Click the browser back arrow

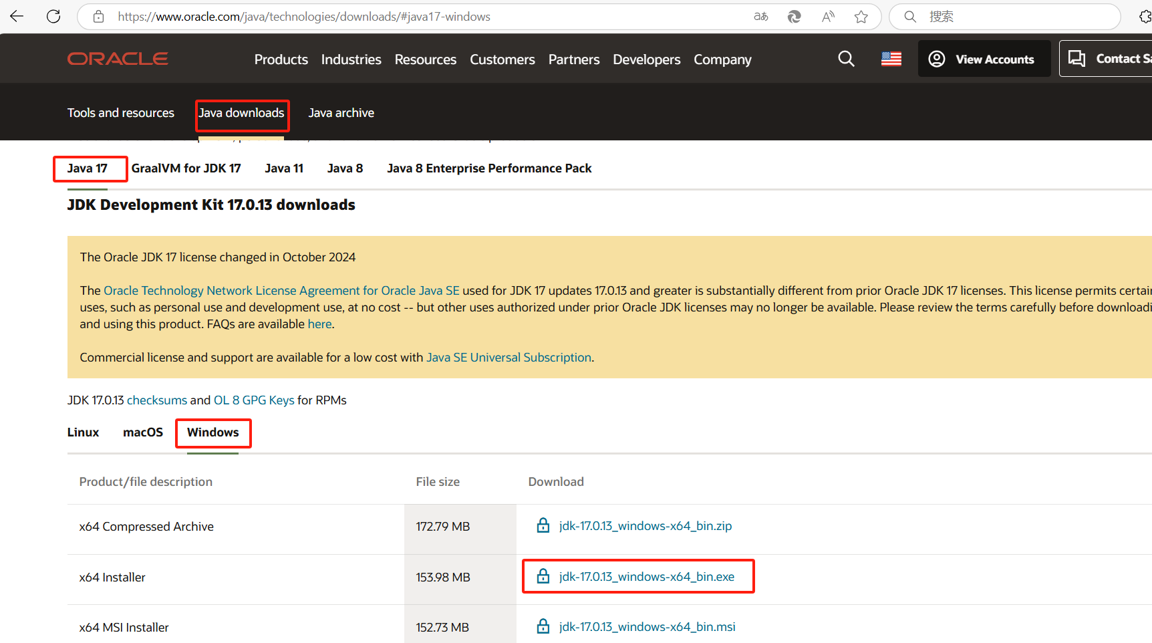17,16
